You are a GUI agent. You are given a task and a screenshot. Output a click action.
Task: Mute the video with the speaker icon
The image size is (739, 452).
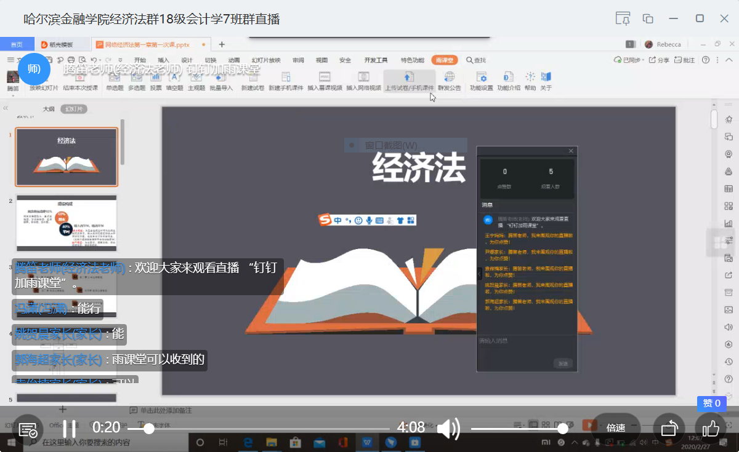click(x=449, y=428)
